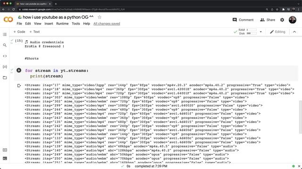
Task: Open the page share icon in address bar
Action: click(272, 9)
